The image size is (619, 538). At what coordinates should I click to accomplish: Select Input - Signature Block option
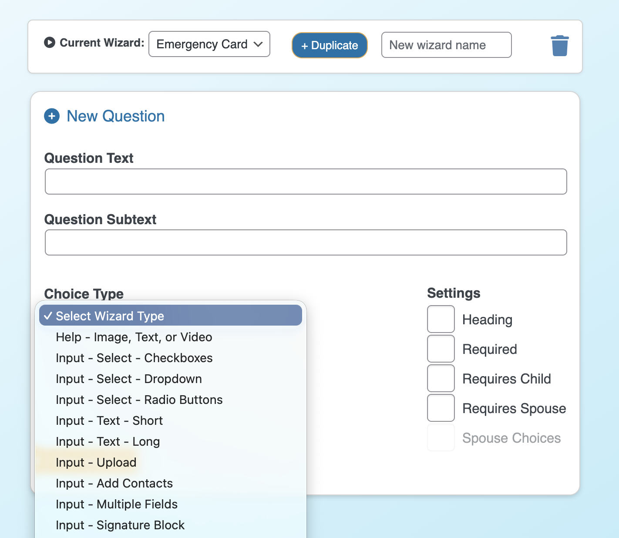(x=171, y=525)
